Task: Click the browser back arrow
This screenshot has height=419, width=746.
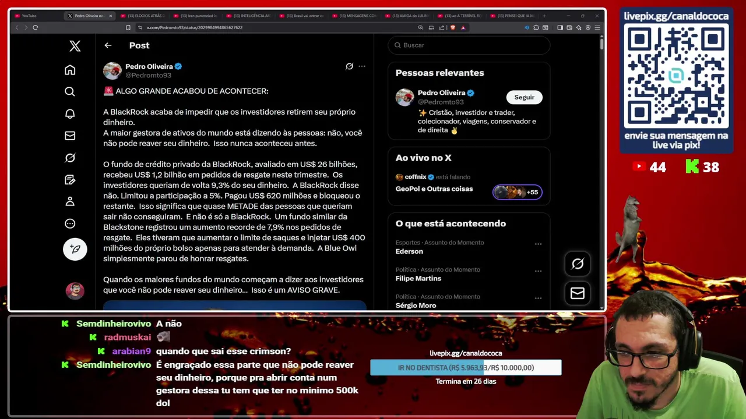Action: point(17,27)
